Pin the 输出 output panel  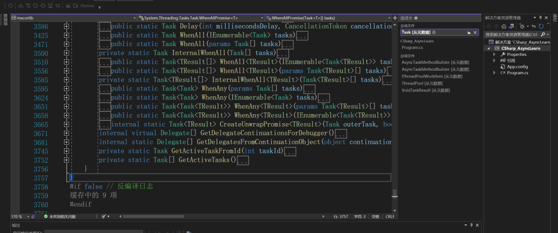471,225
